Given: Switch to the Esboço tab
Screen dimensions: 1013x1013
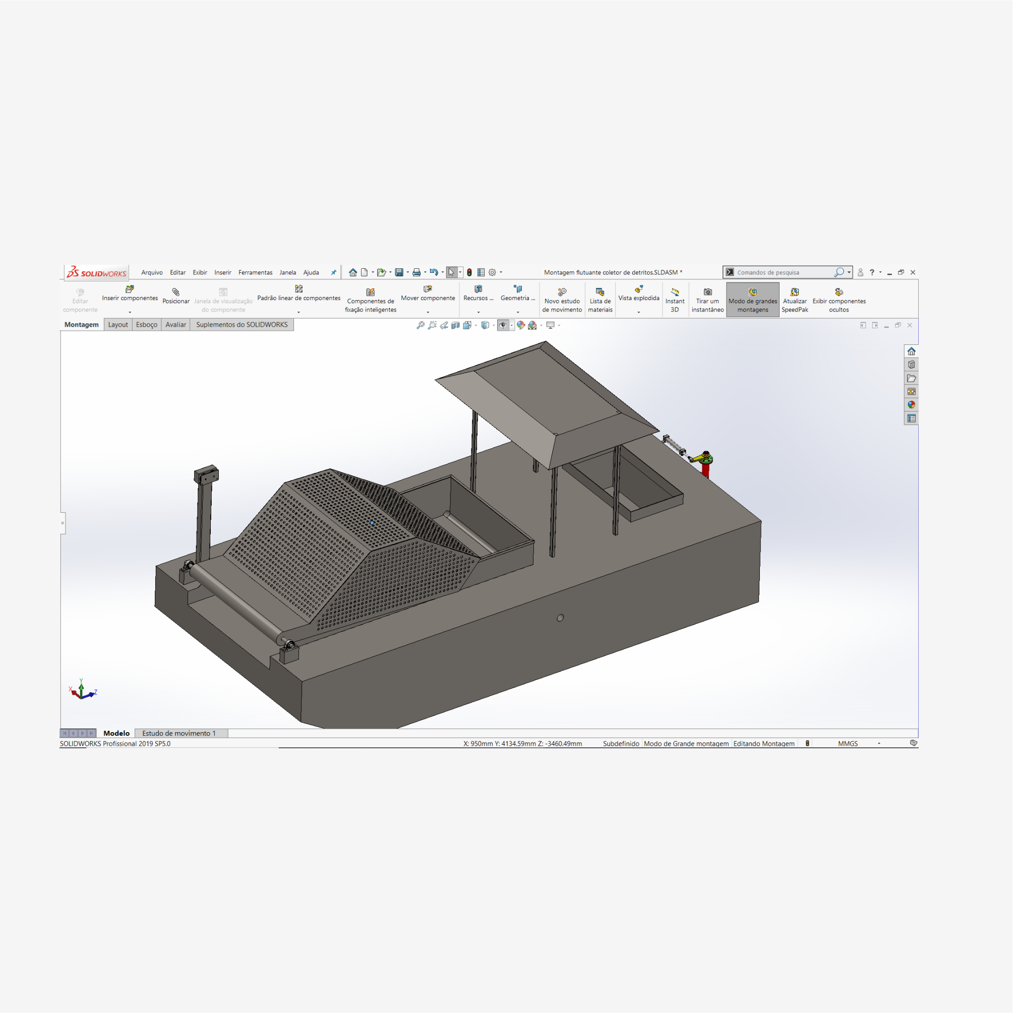Looking at the screenshot, I should point(147,325).
